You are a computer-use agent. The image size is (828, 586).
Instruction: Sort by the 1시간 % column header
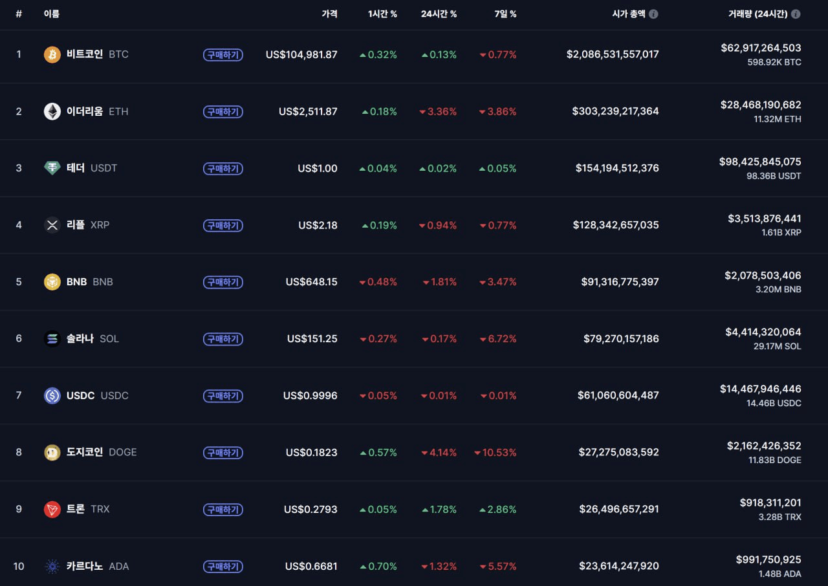coord(382,14)
